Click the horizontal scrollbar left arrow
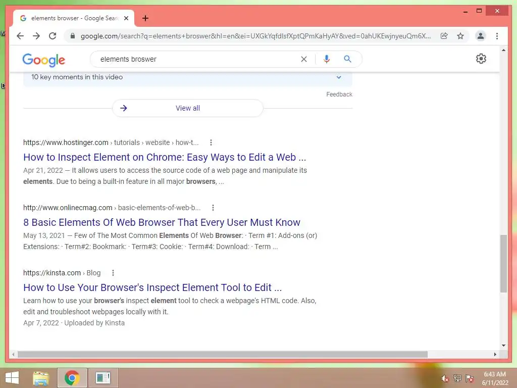The height and width of the screenshot is (388, 517). click(13, 354)
